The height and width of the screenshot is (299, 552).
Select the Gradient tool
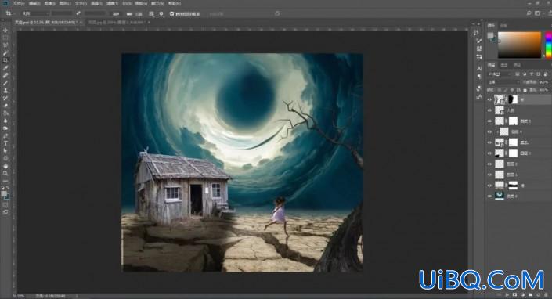(x=5, y=113)
